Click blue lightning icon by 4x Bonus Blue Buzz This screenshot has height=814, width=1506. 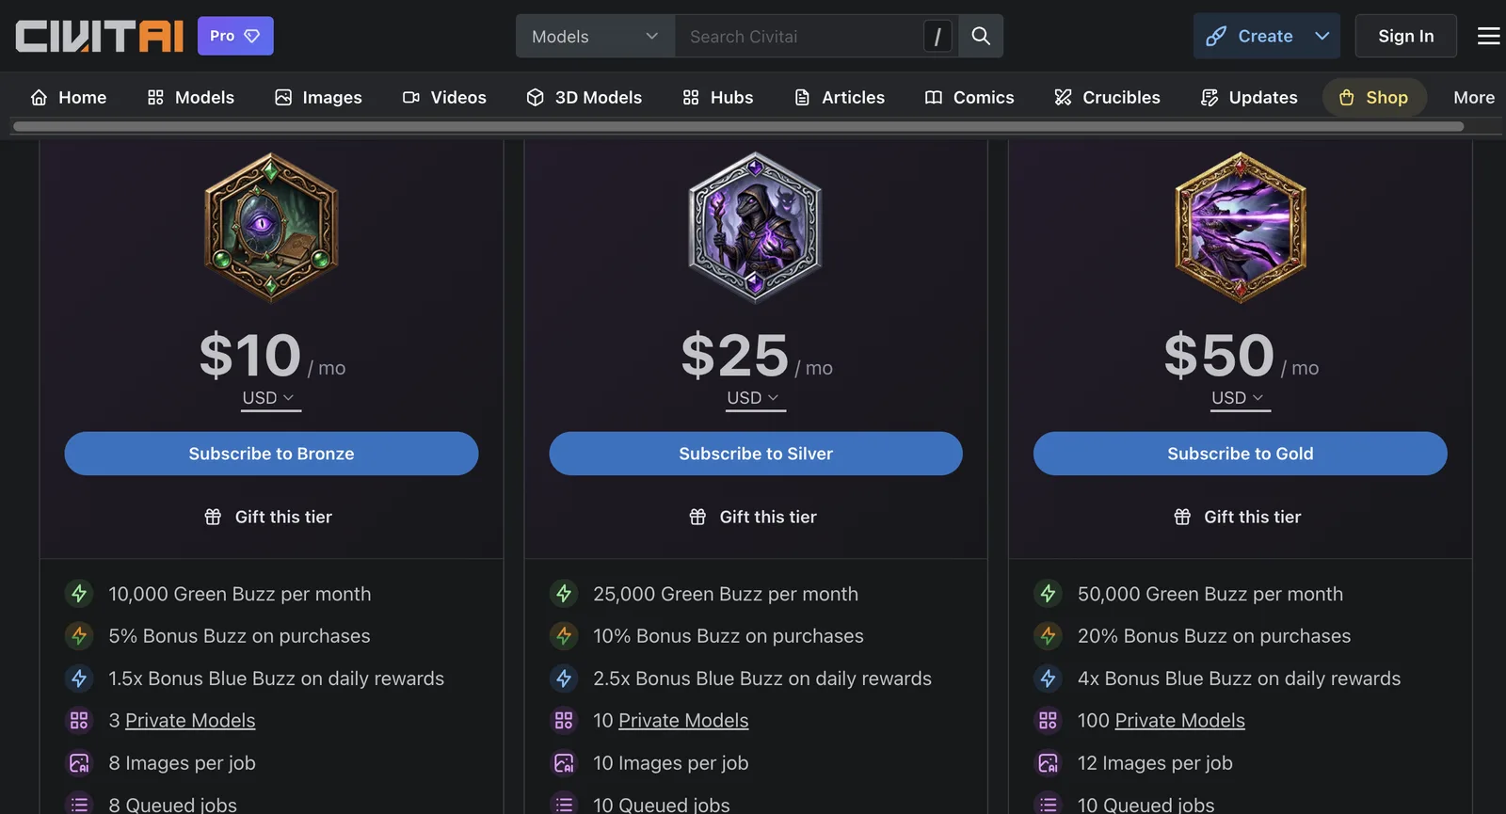click(x=1048, y=678)
